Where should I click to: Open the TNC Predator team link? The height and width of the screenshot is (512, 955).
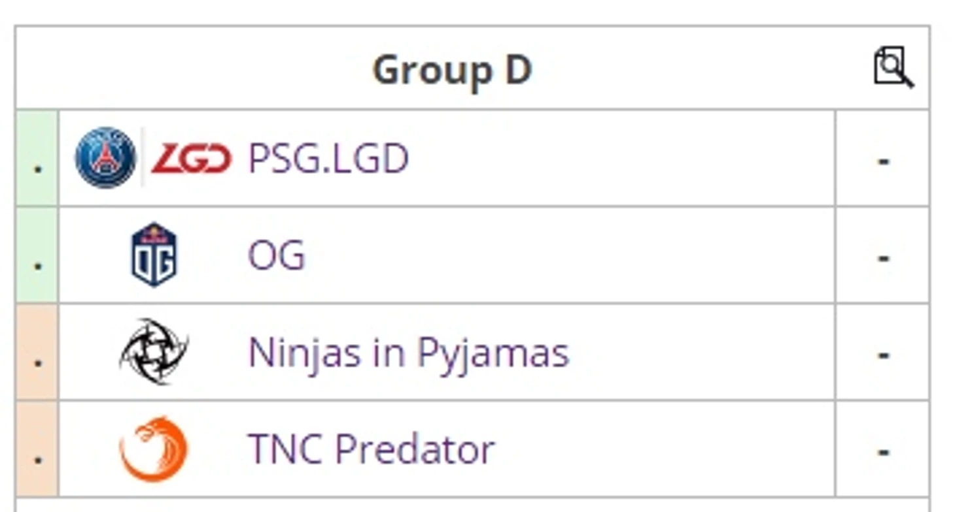371,449
